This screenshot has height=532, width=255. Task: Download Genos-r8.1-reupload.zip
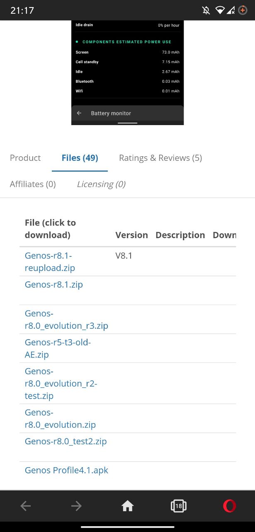[x=50, y=262]
